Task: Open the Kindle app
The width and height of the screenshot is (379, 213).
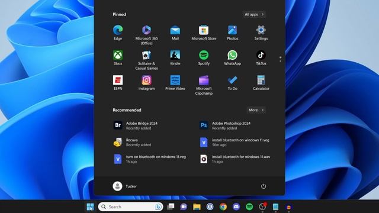Action: coord(175,58)
